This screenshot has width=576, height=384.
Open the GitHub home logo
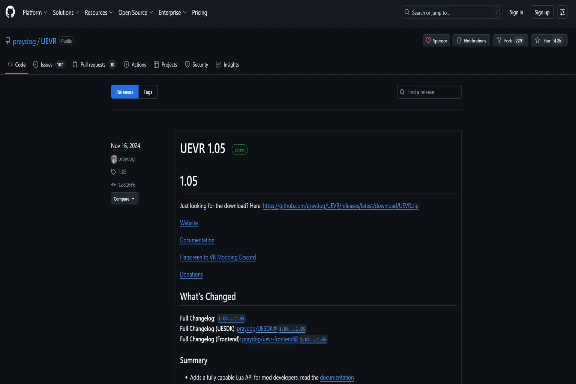tap(10, 12)
